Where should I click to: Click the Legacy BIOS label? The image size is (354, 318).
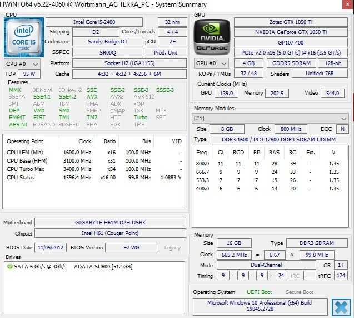pyautogui.click(x=172, y=248)
